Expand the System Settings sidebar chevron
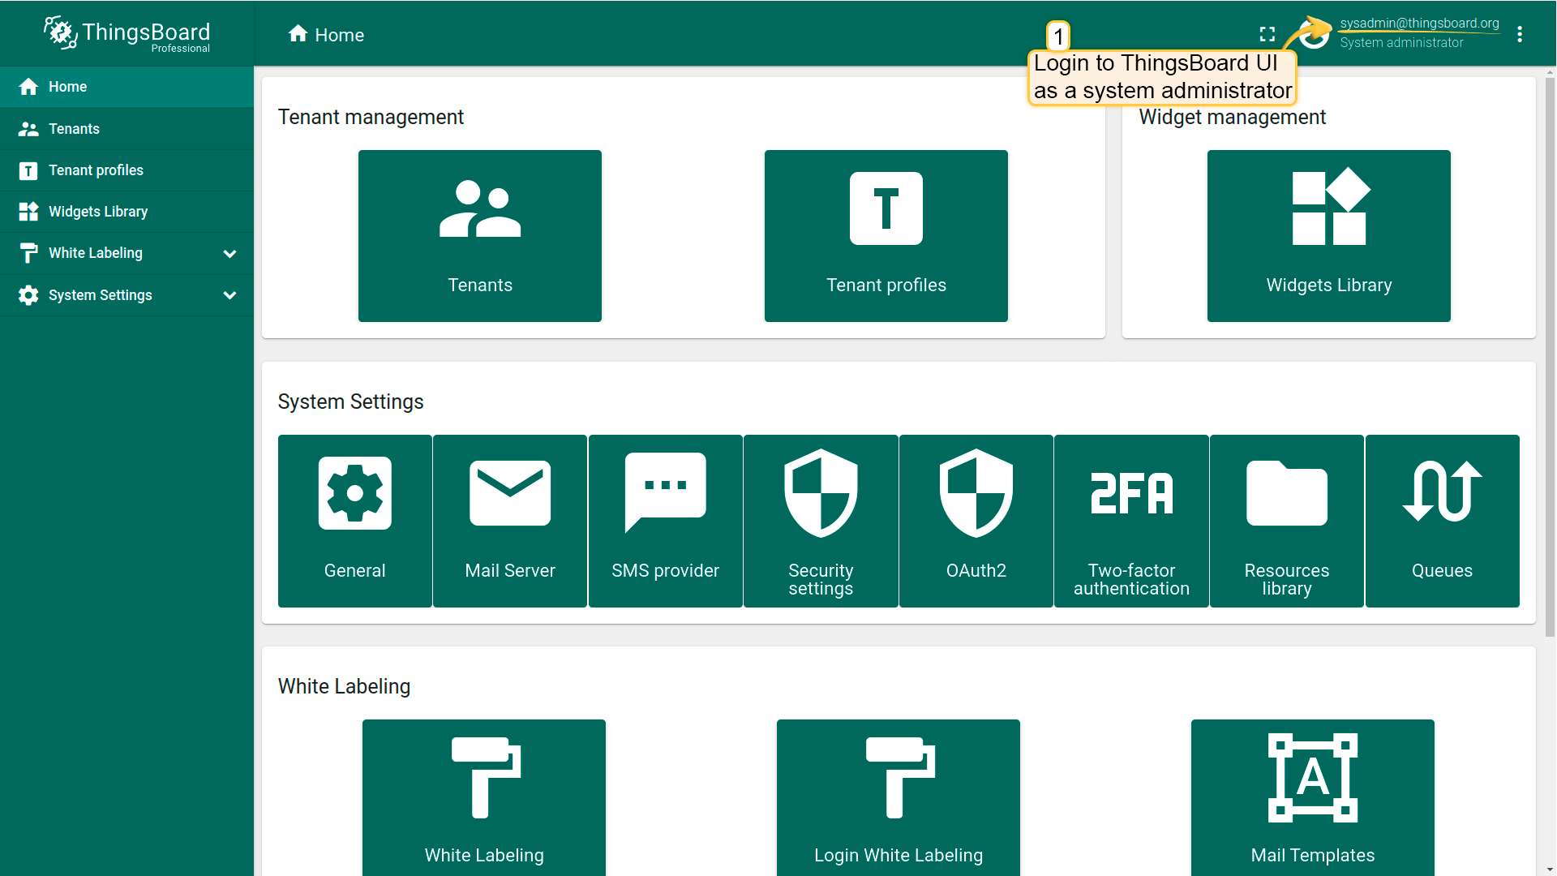The height and width of the screenshot is (876, 1557). tap(229, 295)
